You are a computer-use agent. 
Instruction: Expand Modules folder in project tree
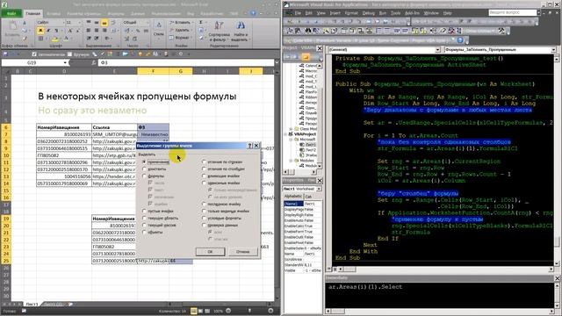[291, 161]
